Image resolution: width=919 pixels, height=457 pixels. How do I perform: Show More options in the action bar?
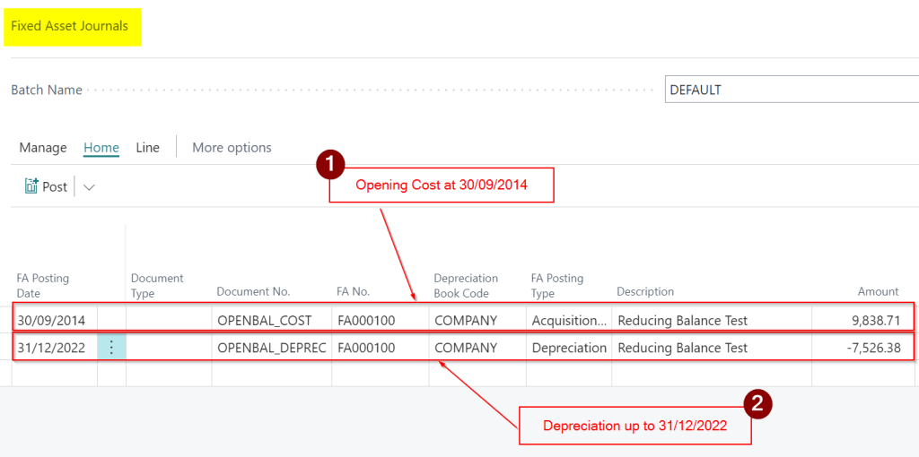click(232, 148)
